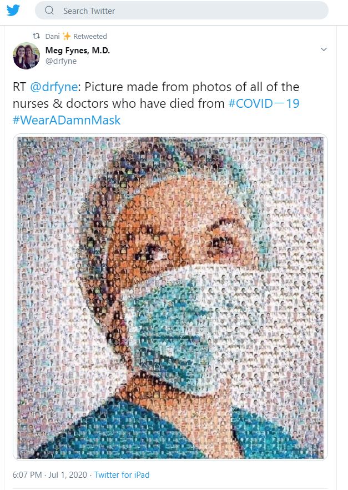
Task: Follow the #WearADamnMask hashtag link
Action: pos(67,120)
